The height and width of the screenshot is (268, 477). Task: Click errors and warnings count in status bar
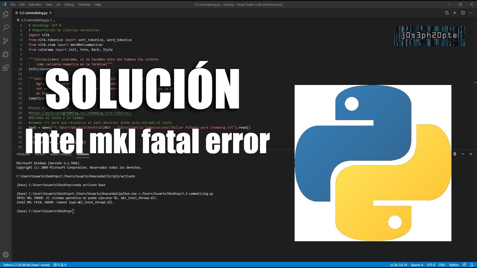coord(60,265)
